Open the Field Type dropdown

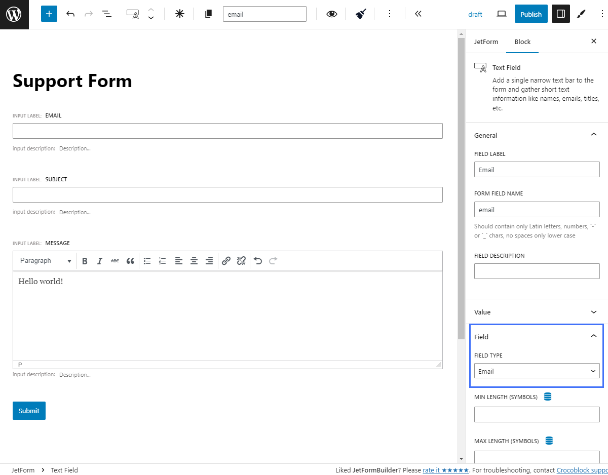537,371
